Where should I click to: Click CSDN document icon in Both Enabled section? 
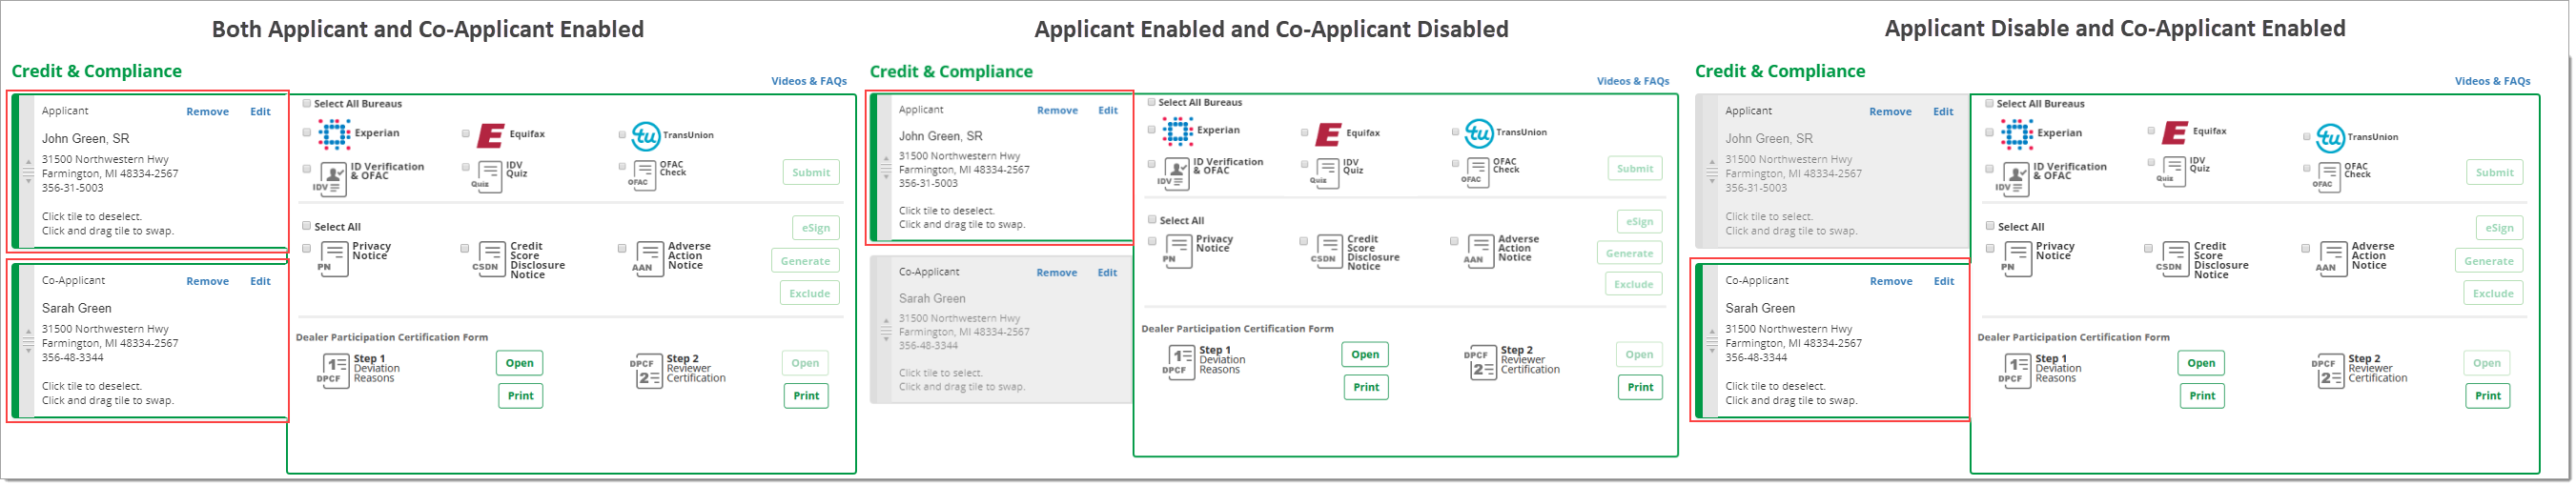pyautogui.click(x=490, y=258)
